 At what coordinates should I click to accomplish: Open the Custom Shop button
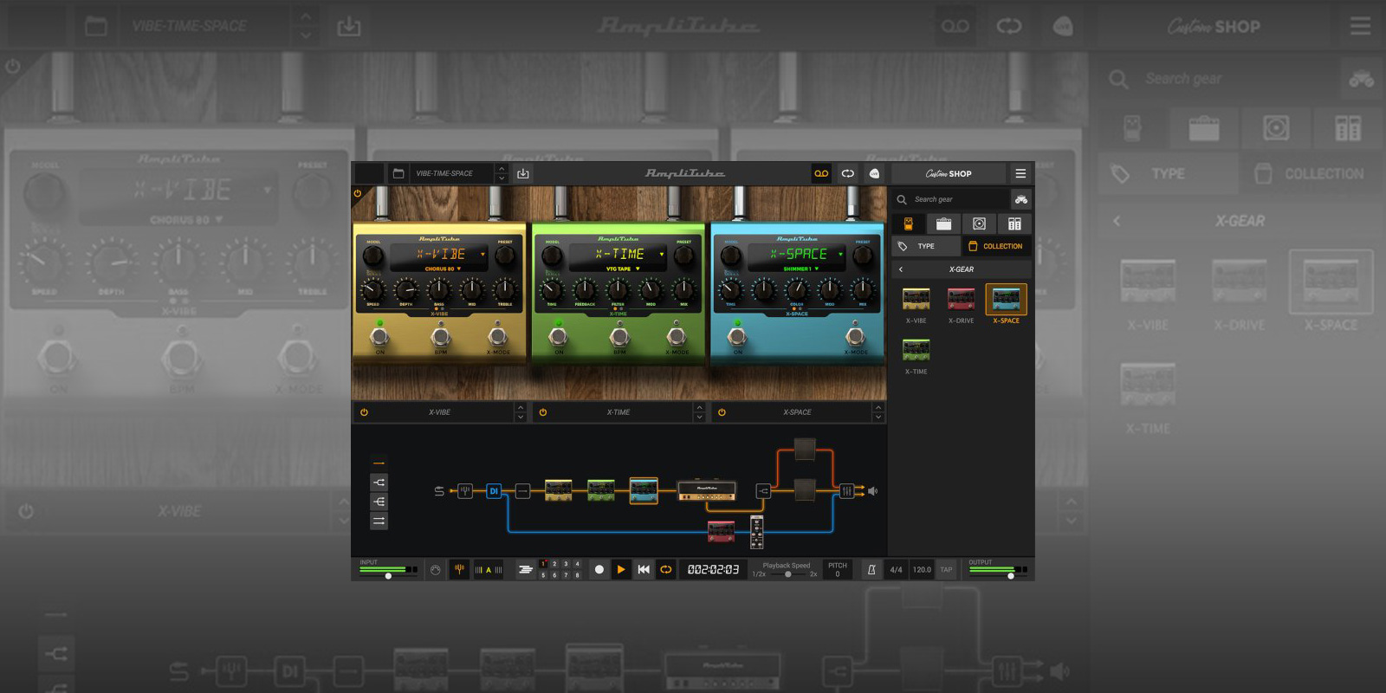click(949, 173)
